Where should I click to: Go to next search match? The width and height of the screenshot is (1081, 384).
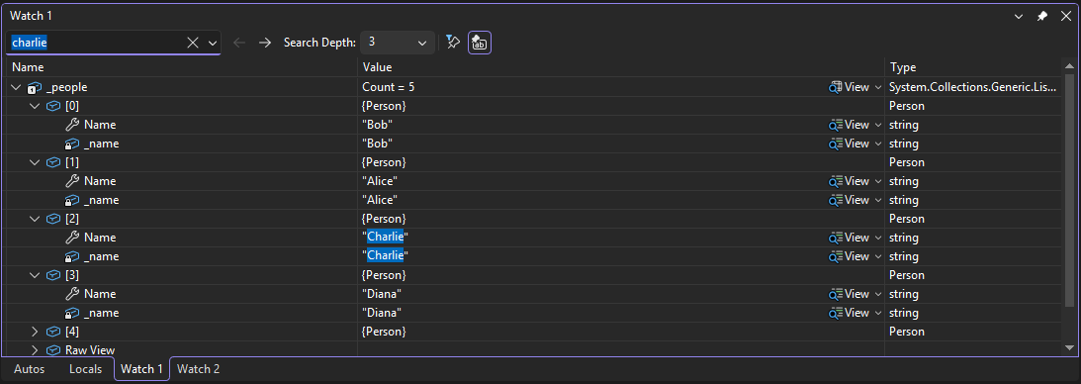click(x=265, y=43)
